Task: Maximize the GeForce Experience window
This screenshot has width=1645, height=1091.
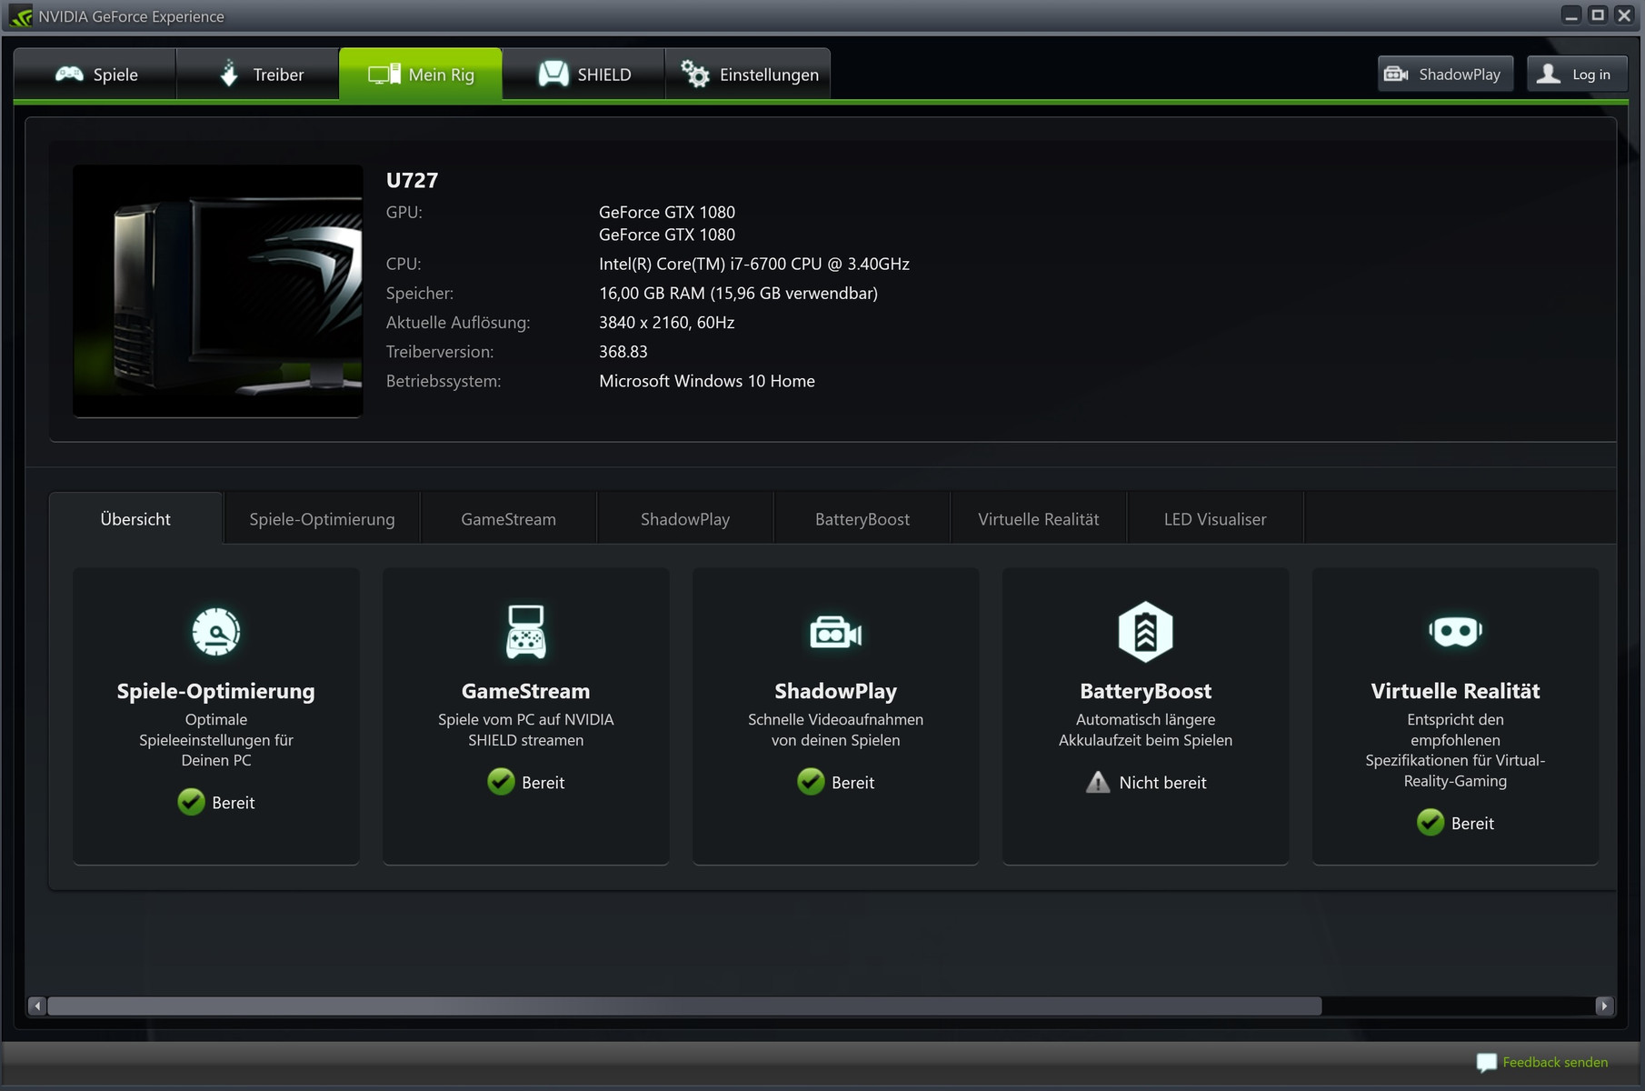Action: point(1598,15)
